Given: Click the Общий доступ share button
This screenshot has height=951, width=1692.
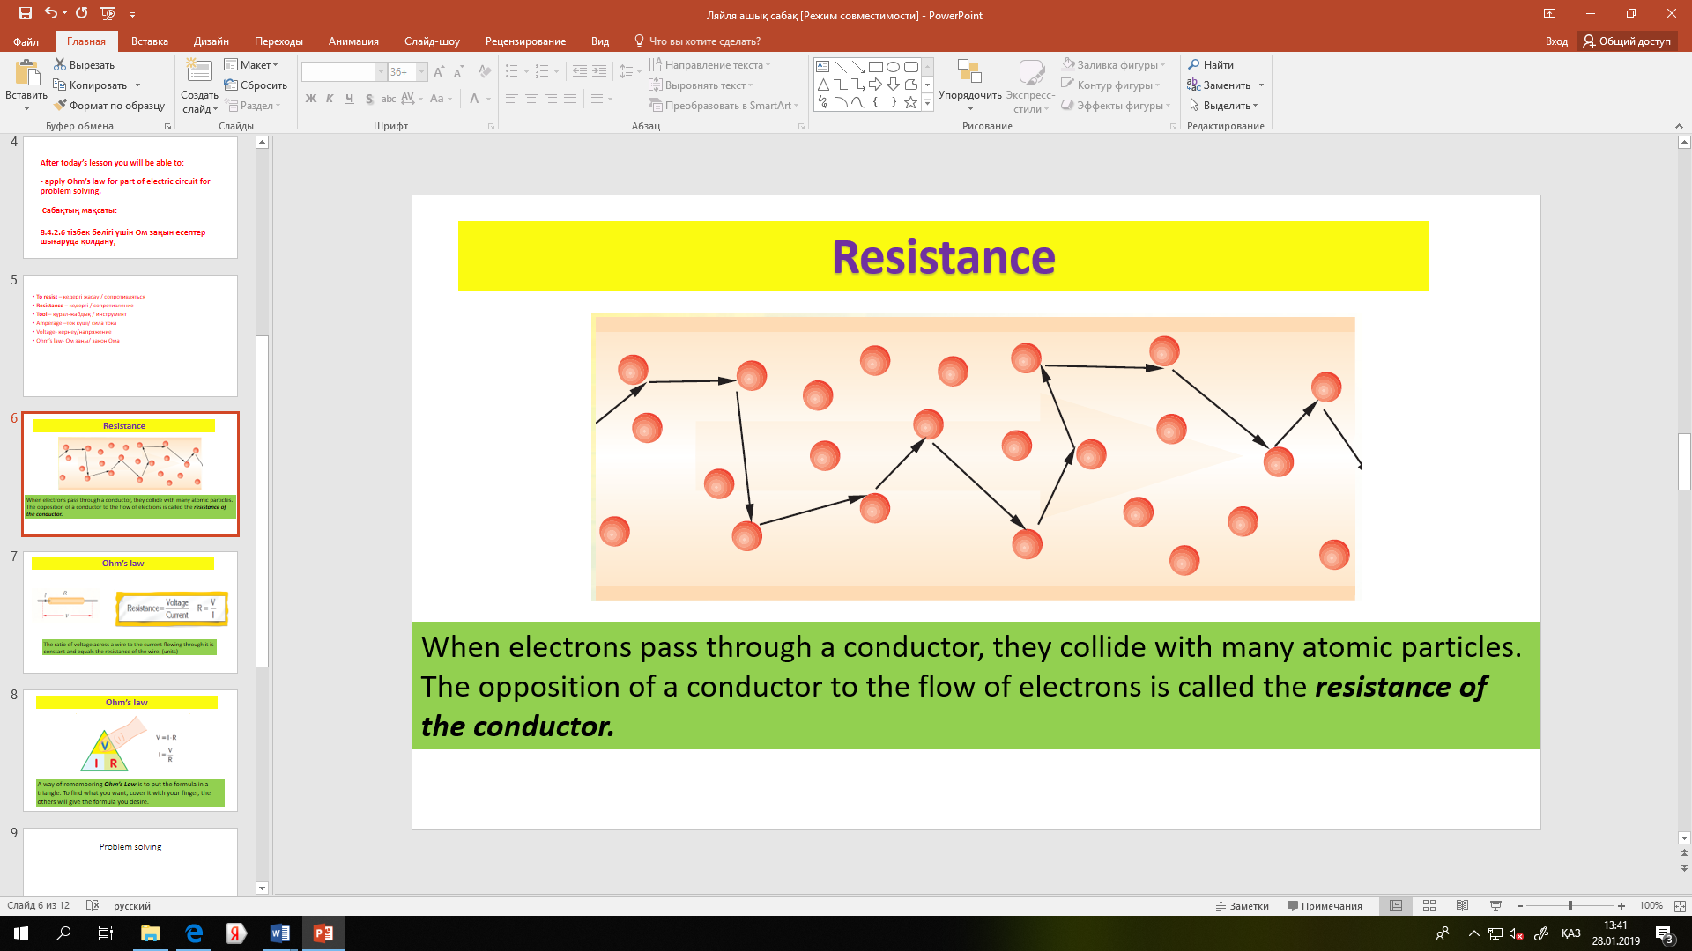Looking at the screenshot, I should point(1627,41).
